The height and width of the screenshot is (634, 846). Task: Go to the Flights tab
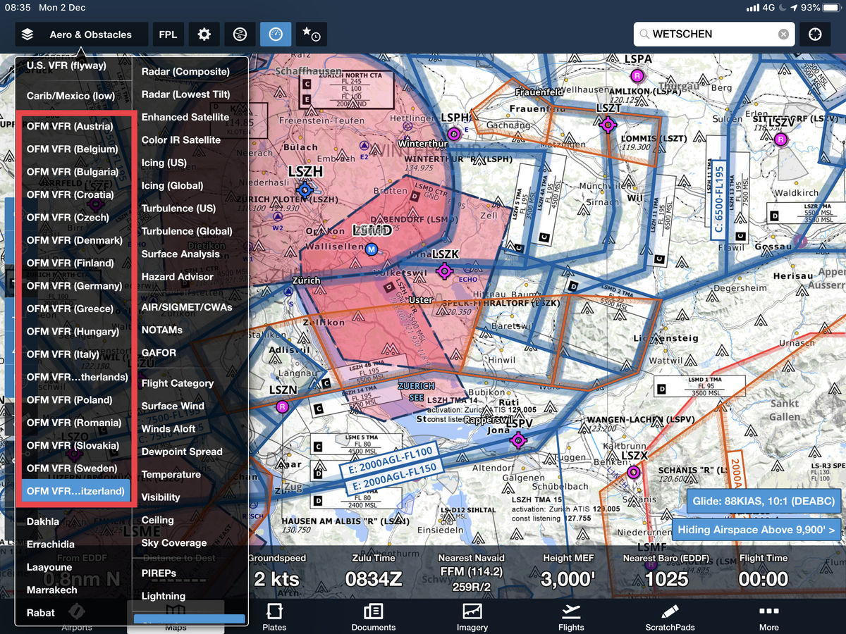pyautogui.click(x=571, y=616)
